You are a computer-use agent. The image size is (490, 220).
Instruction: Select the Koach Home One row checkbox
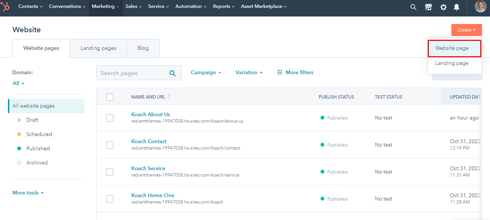(110, 199)
